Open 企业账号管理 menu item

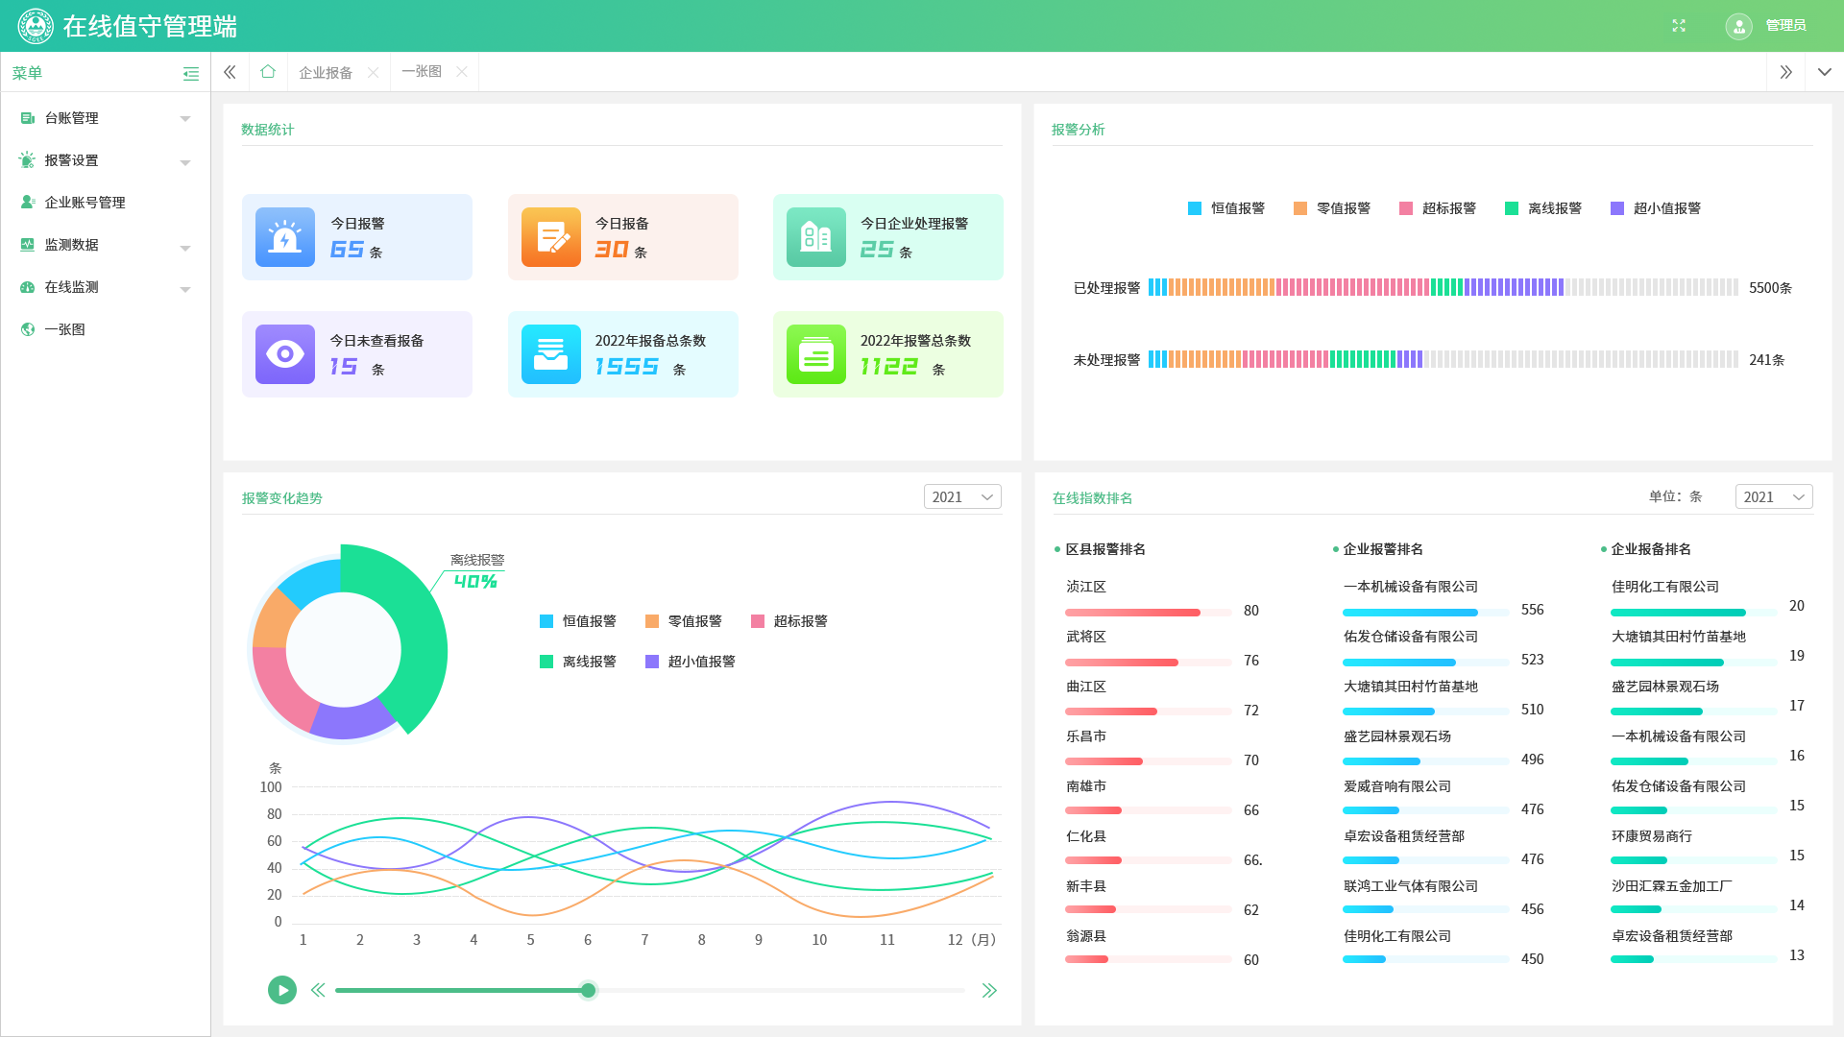tap(106, 203)
